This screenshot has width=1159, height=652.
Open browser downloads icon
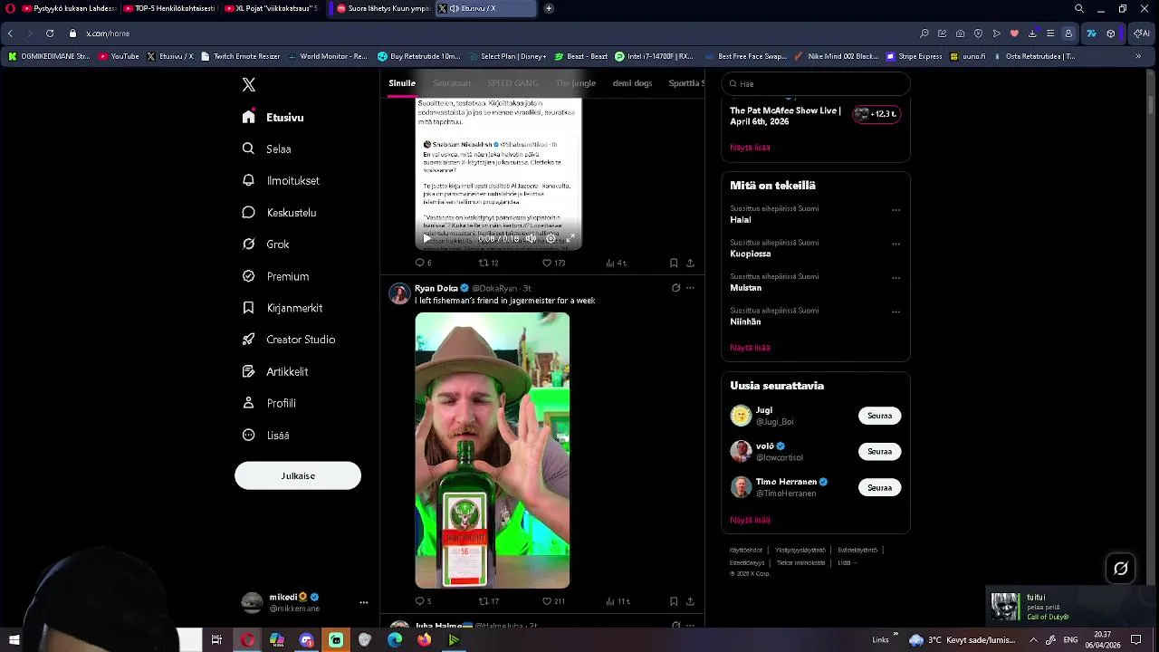[x=1032, y=34]
